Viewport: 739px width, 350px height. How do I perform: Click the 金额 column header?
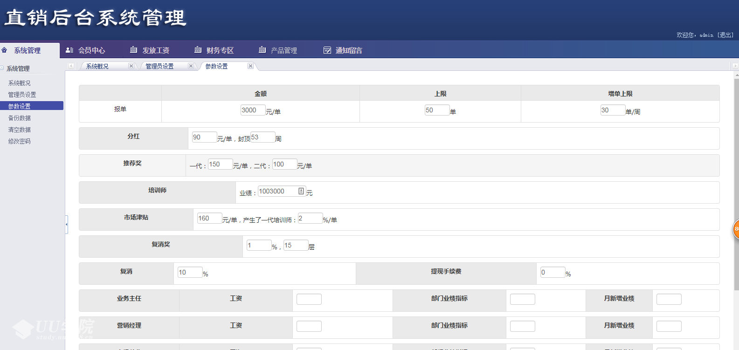[x=261, y=93]
